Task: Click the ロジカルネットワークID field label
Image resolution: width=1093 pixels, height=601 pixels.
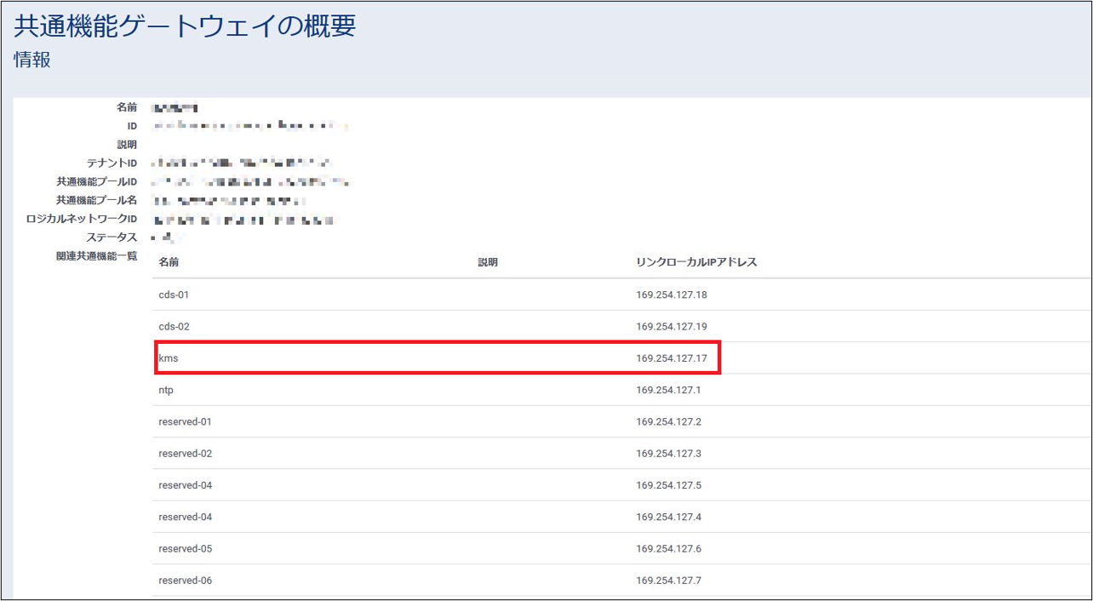Action: (82, 220)
